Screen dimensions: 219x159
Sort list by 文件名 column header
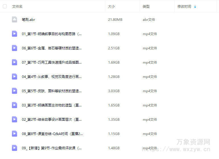coord(17,6)
